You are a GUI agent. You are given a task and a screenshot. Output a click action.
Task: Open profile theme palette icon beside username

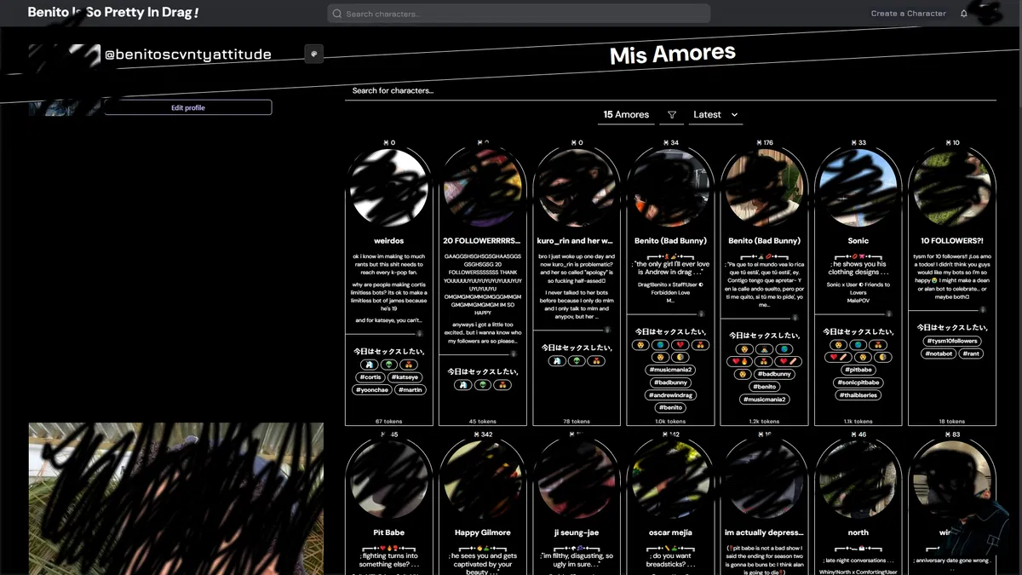point(314,54)
